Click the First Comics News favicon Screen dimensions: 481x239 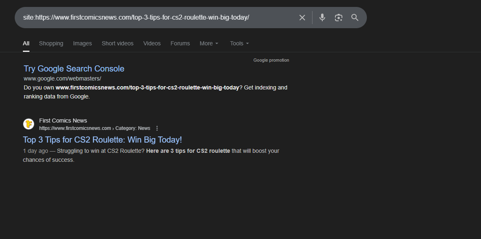29,124
